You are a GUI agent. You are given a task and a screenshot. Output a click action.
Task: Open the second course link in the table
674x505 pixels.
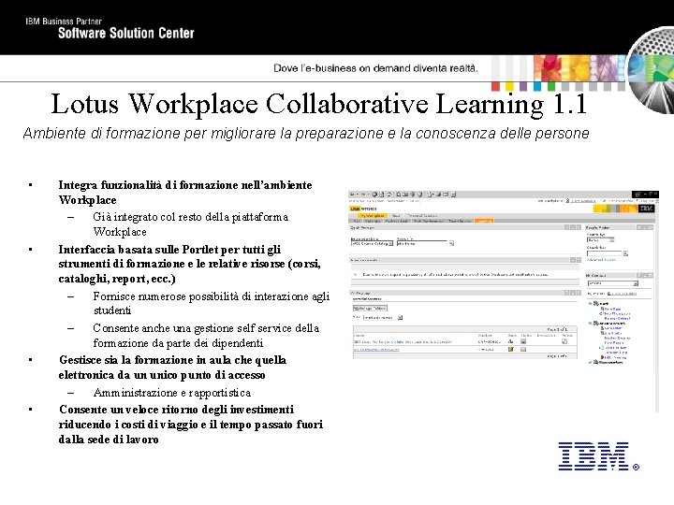click(376, 350)
